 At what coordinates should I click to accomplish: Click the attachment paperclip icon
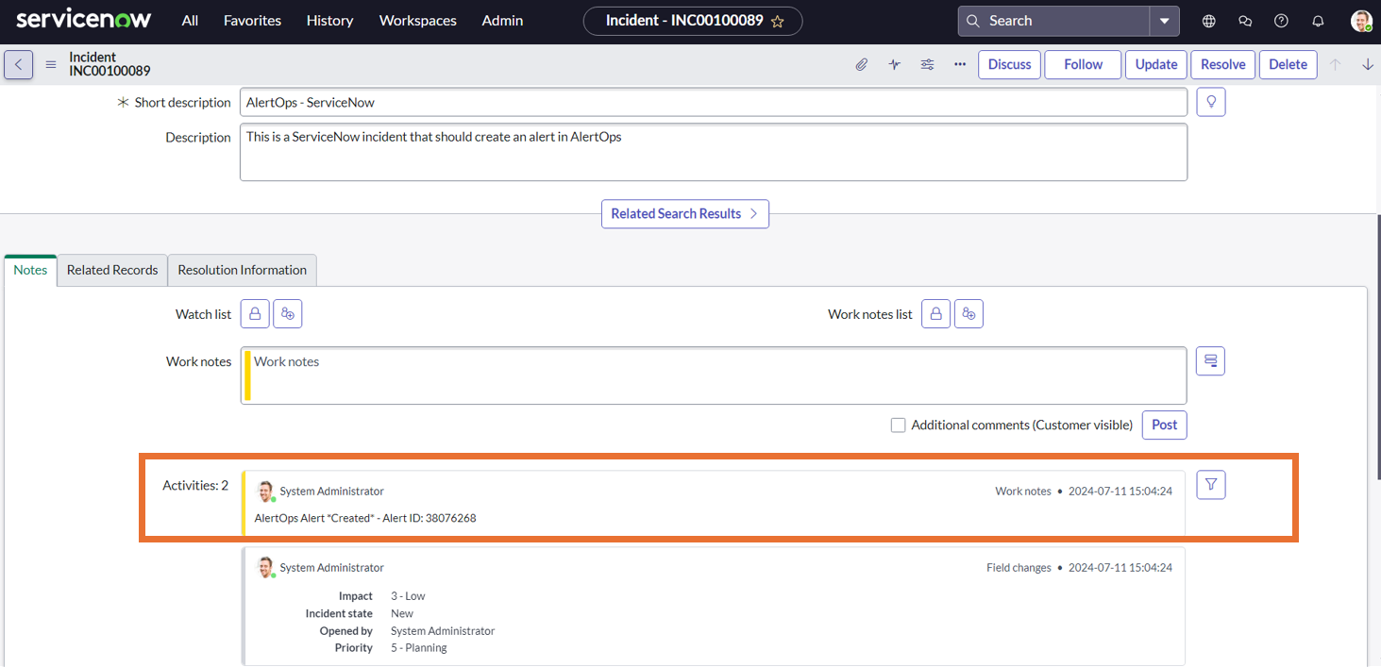coord(861,64)
